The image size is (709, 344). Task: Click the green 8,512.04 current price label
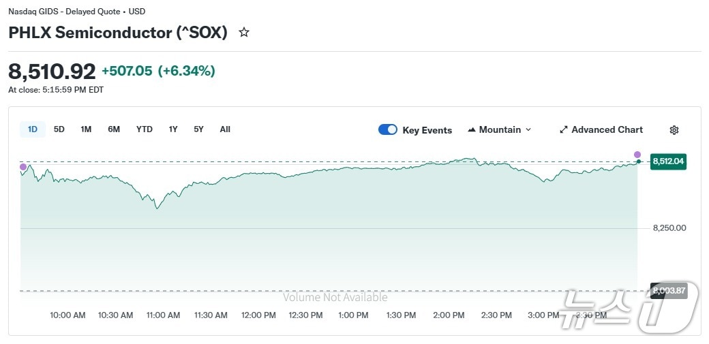pyautogui.click(x=668, y=161)
